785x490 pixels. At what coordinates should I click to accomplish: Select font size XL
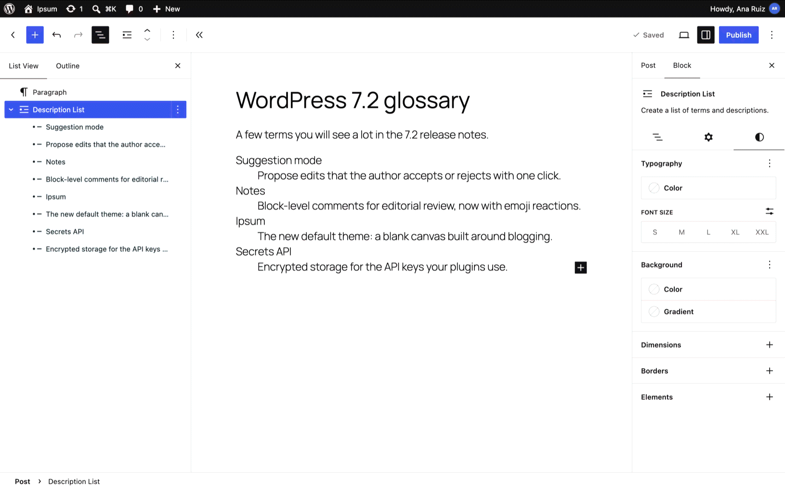735,232
